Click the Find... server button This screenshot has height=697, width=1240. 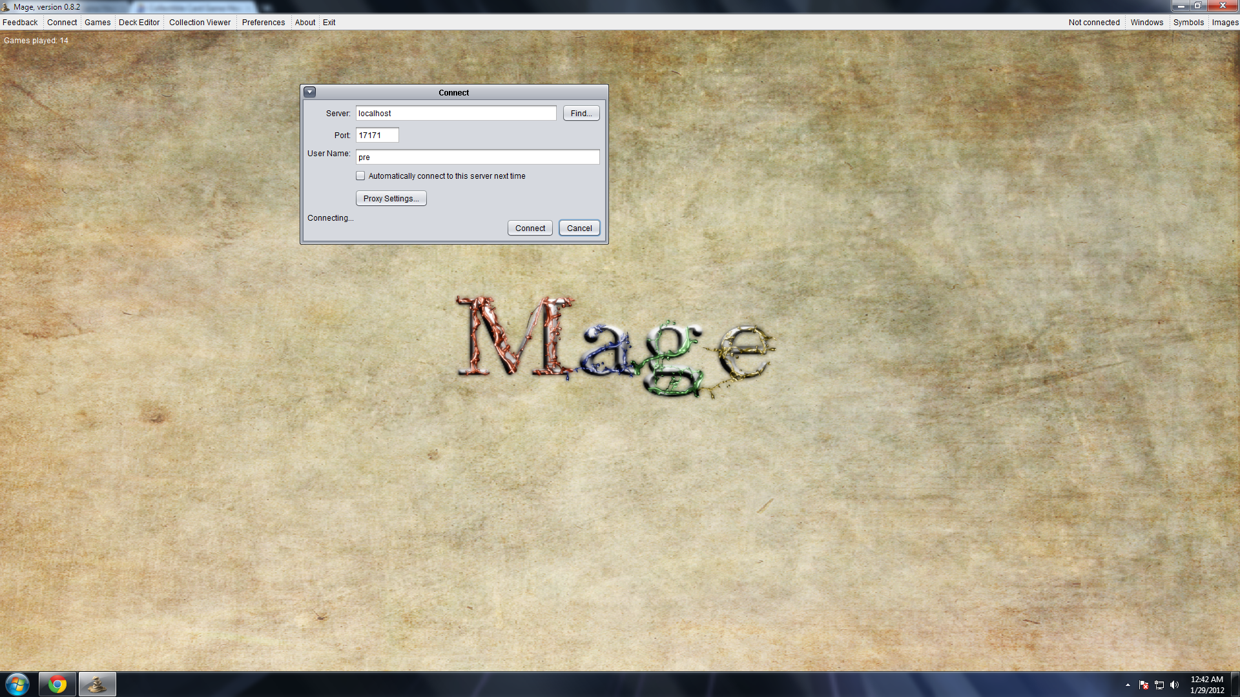581,113
